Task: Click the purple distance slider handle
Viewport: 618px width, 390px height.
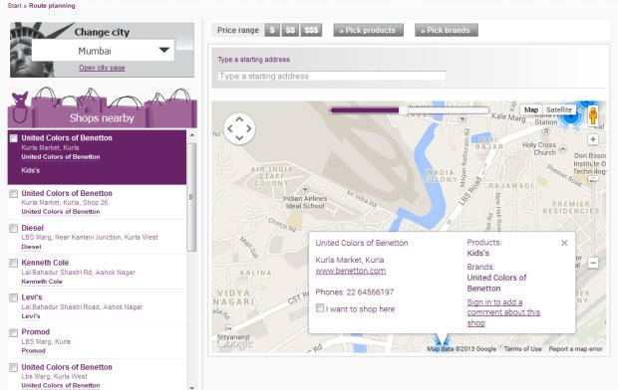Action: [x=403, y=110]
